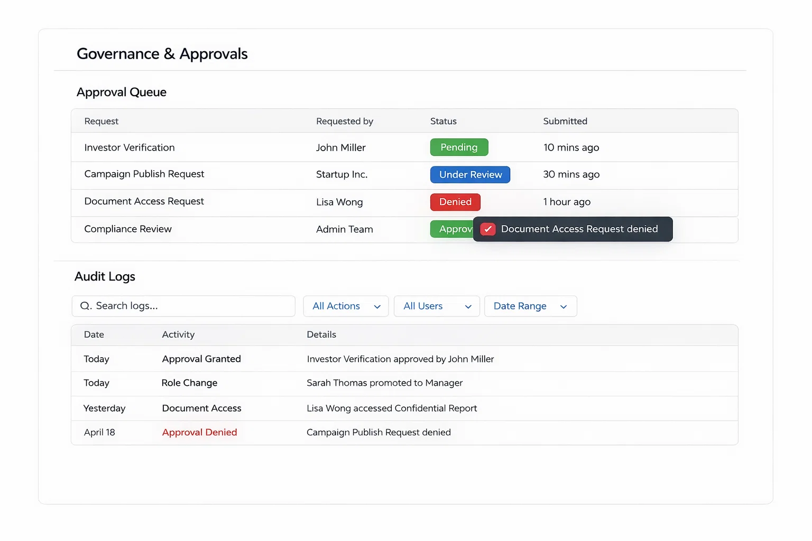Open the Date Range dropdown

530,306
